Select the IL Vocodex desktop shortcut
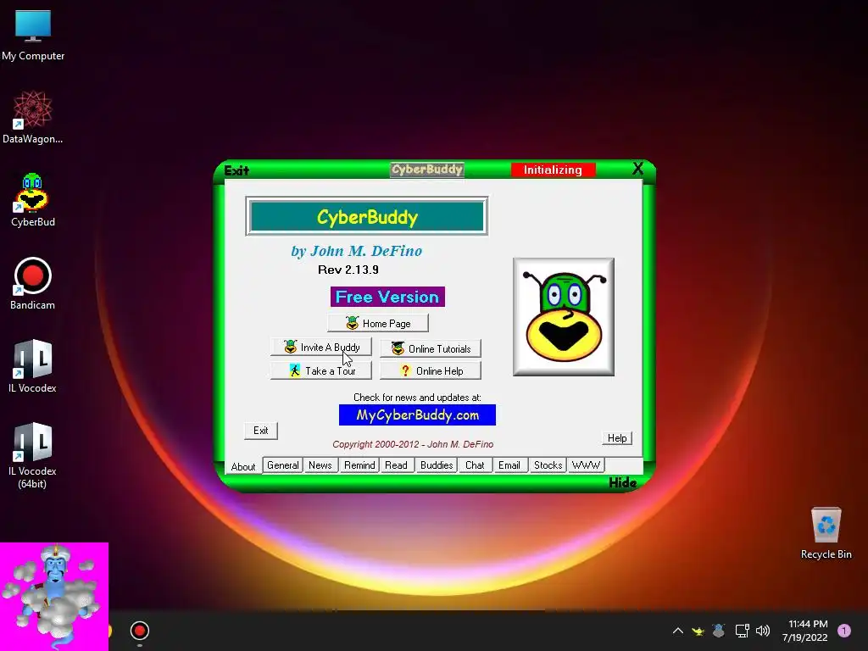 [x=33, y=366]
